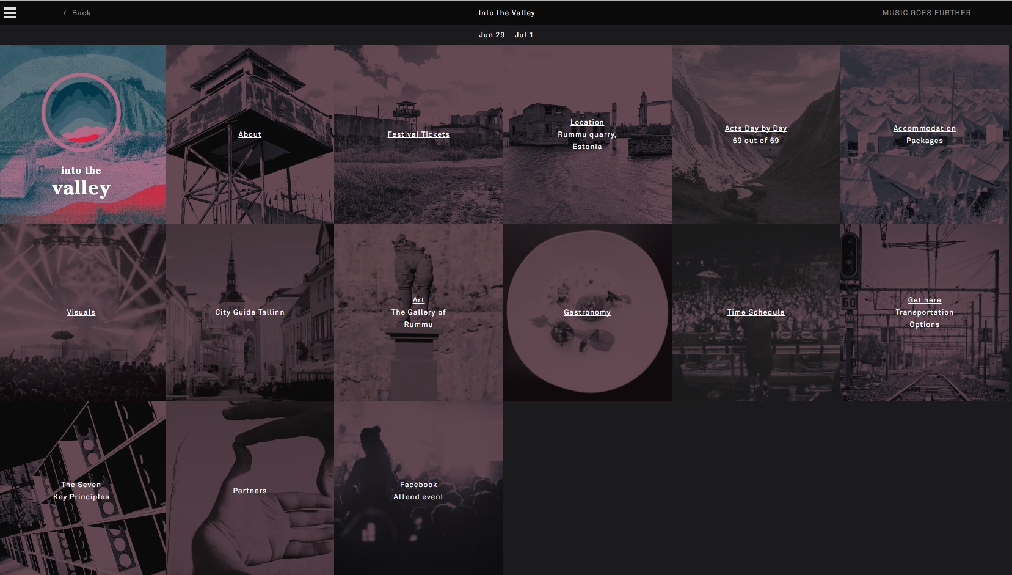Image resolution: width=1012 pixels, height=575 pixels.
Task: Click the MUSIC GOES FURTHER header text
Action: coord(926,13)
